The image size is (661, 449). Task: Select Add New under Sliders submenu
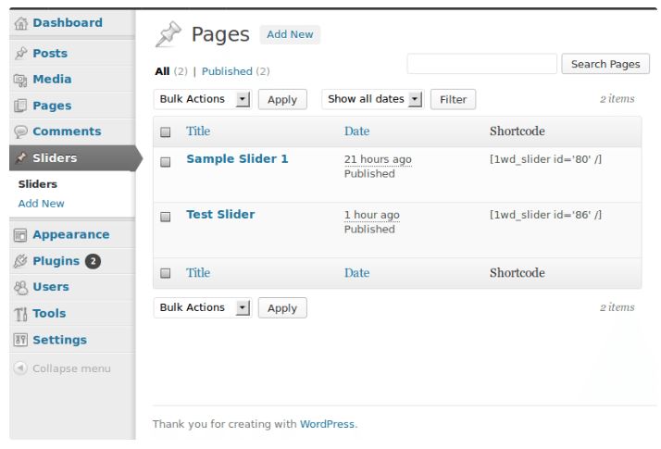coord(42,204)
